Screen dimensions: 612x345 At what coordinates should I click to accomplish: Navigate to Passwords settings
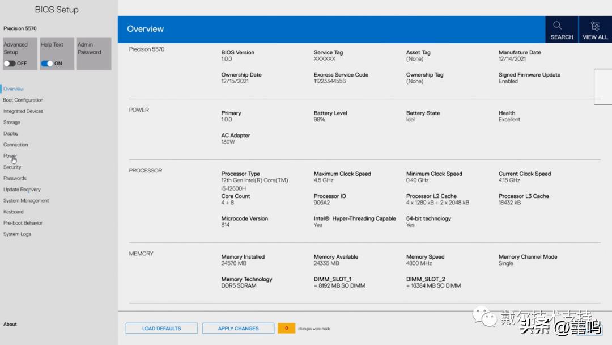(14, 178)
